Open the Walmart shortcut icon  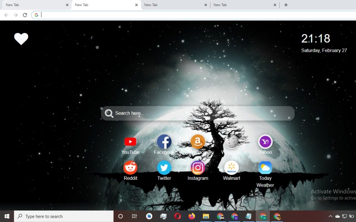231,168
